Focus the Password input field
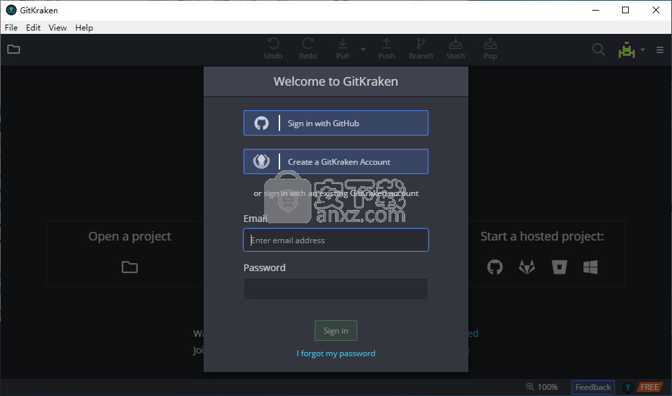672x396 pixels. click(x=335, y=289)
